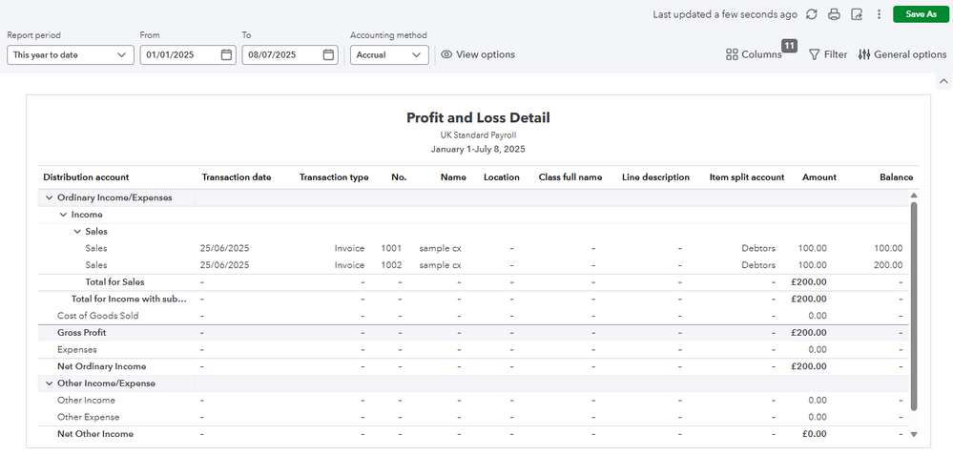Collapse the Sales subgroup

point(77,232)
